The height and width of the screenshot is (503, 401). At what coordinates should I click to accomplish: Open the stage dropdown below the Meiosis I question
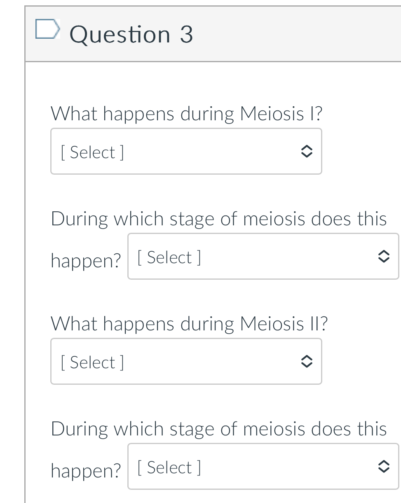(263, 257)
